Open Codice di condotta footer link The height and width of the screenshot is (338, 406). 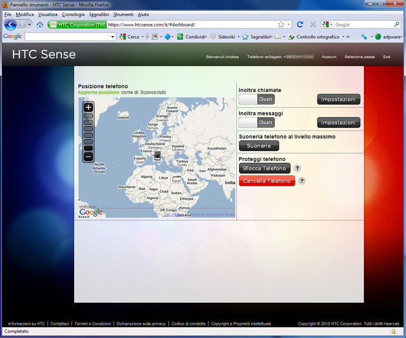(188, 324)
